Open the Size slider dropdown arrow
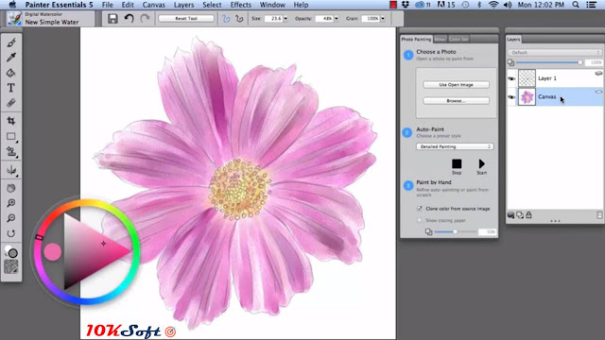The height and width of the screenshot is (340, 605). click(285, 19)
